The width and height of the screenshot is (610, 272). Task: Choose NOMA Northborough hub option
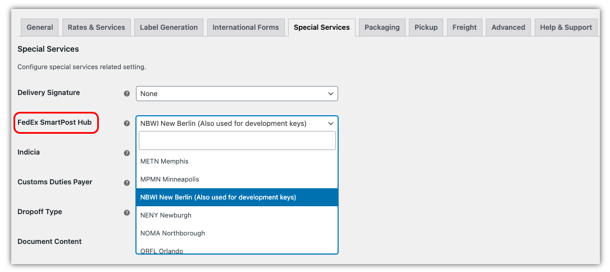237,233
